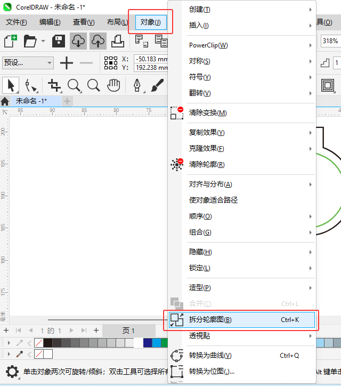The image size is (341, 386).
Task: Click the Save floppy disk icon
Action: pos(59,41)
